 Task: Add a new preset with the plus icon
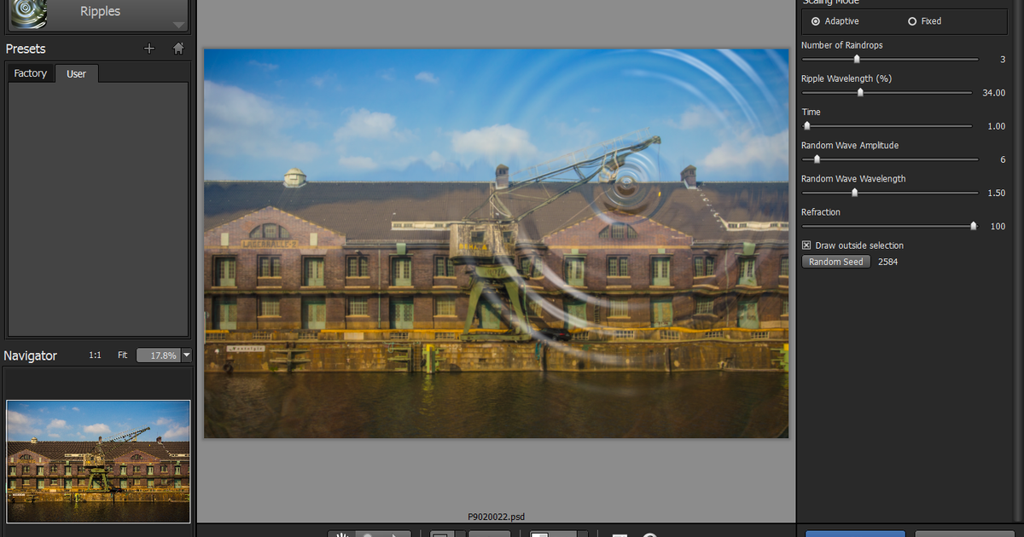coord(149,49)
